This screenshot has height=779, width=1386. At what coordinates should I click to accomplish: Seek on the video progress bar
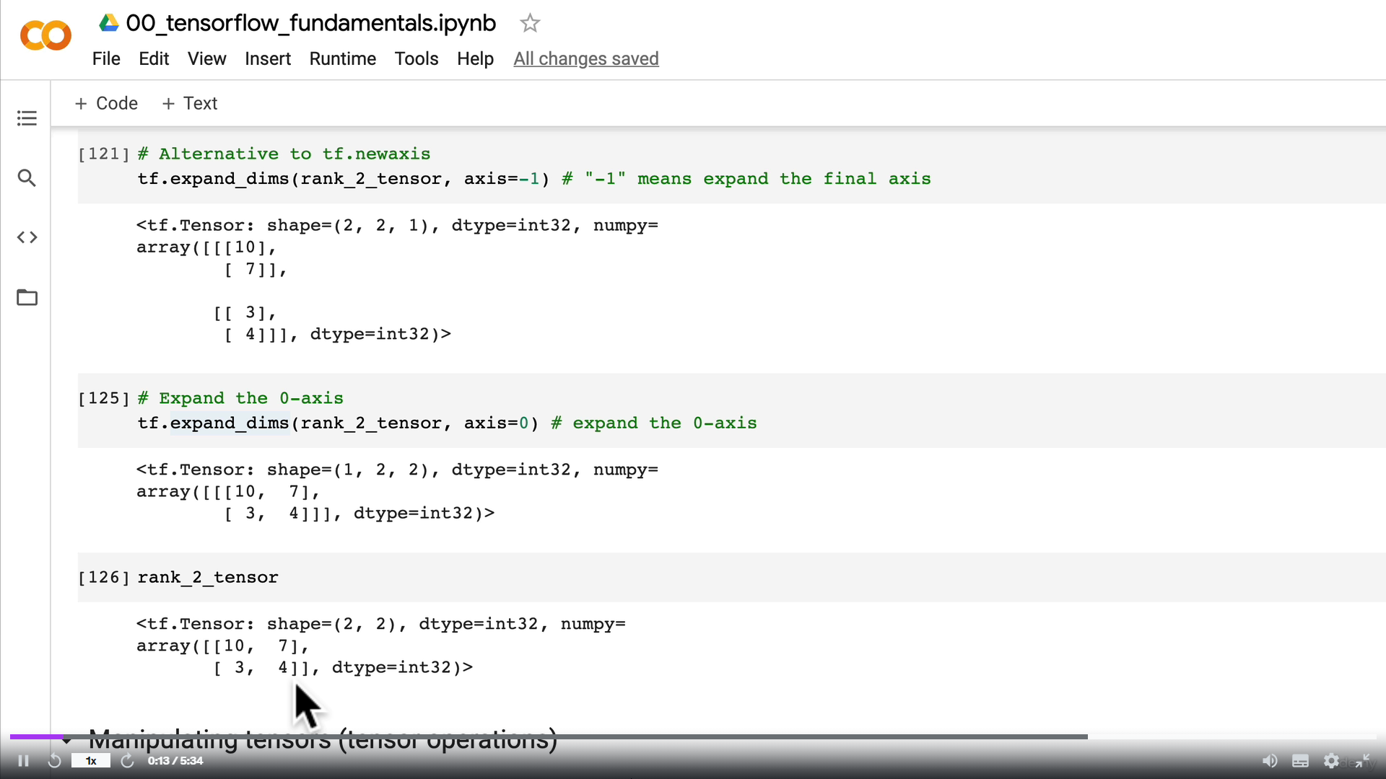(x=549, y=736)
